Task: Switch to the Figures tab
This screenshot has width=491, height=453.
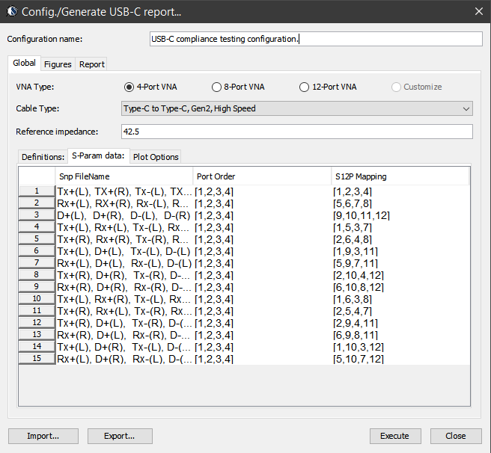Action: point(58,64)
